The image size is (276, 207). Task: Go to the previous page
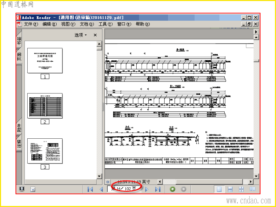pos(101,189)
